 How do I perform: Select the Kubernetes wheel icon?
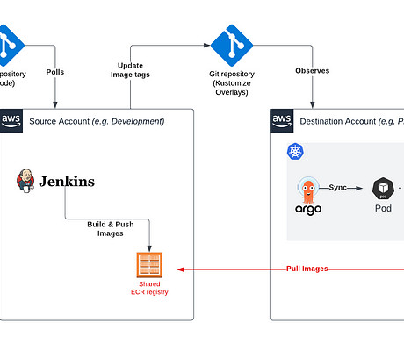pos(295,151)
